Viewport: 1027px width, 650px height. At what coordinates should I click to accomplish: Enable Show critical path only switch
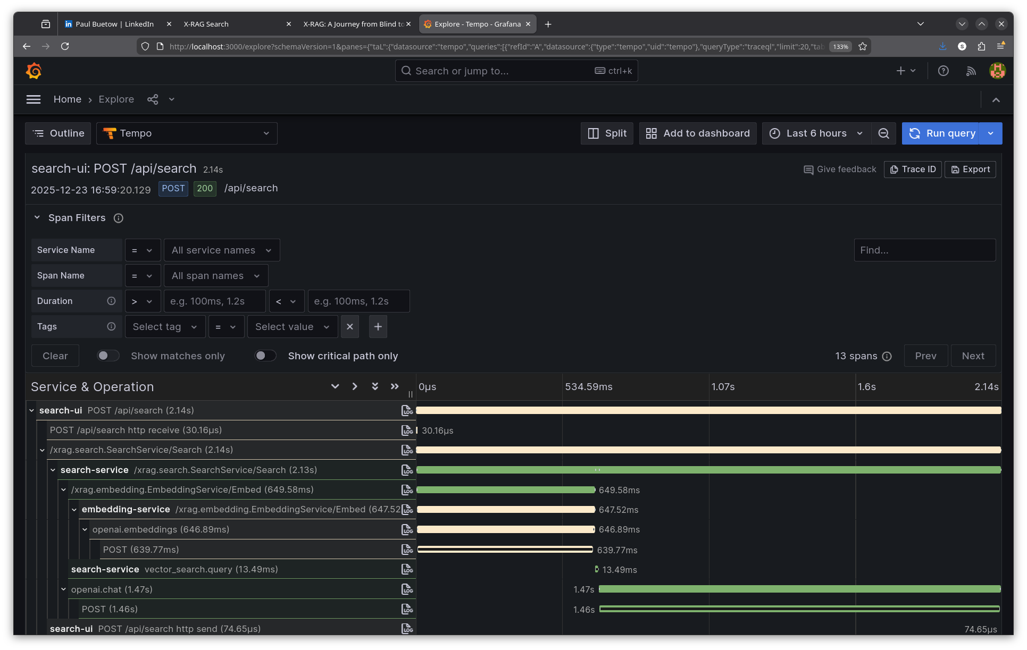[x=265, y=356]
